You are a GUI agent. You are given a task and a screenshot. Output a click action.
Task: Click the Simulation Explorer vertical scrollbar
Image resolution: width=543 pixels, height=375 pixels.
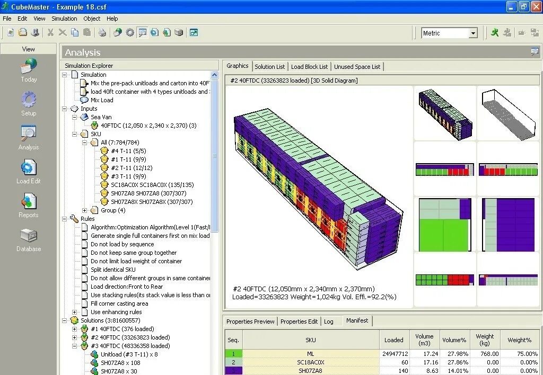point(214,155)
